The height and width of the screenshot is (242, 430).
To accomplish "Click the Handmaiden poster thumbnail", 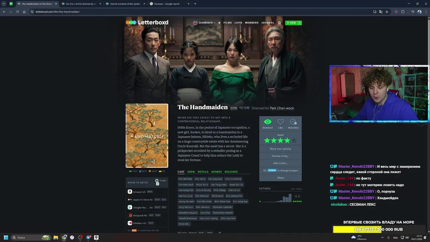I will point(147,135).
